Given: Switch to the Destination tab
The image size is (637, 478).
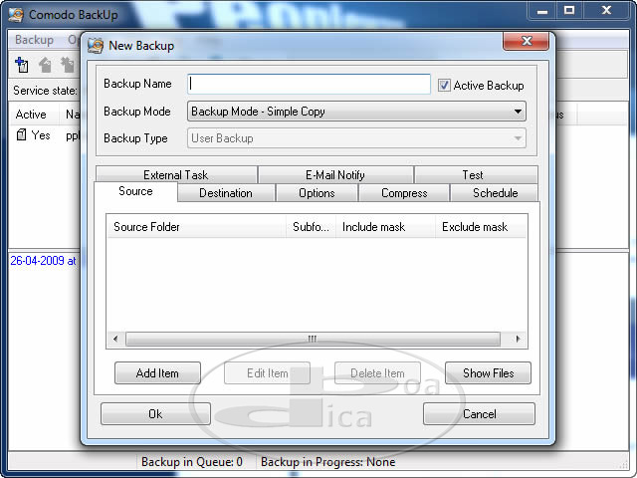Looking at the screenshot, I should pyautogui.click(x=225, y=193).
